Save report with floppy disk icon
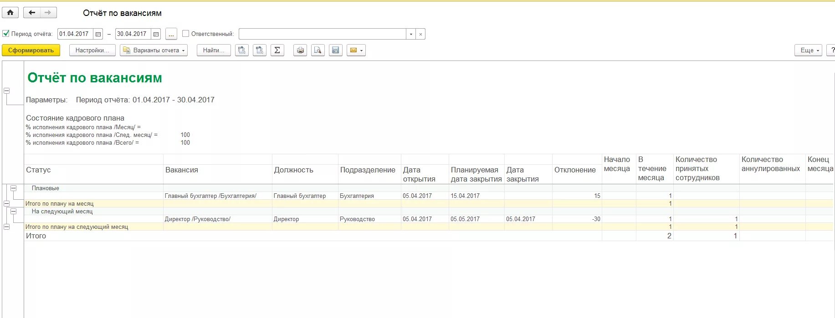The height and width of the screenshot is (318, 835). 335,50
